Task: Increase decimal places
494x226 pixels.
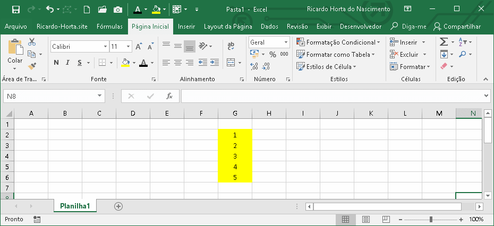Action: click(x=254, y=66)
